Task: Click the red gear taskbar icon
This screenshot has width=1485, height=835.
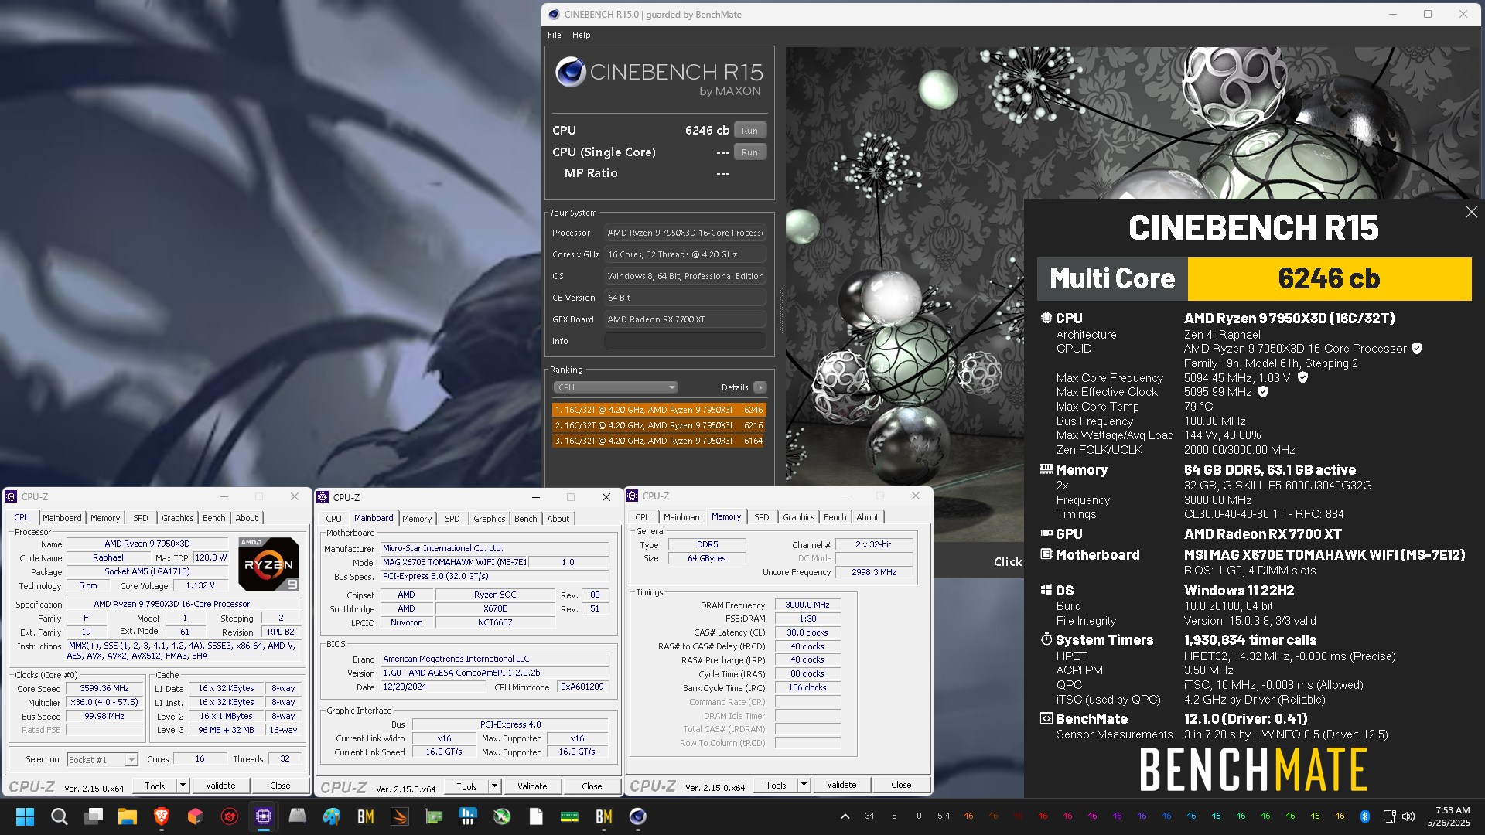Action: [230, 816]
